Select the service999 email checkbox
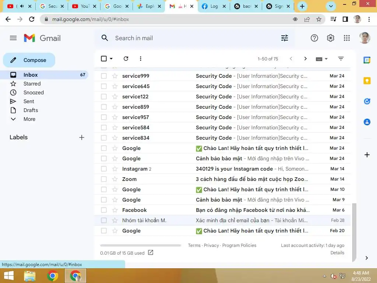 (x=104, y=76)
